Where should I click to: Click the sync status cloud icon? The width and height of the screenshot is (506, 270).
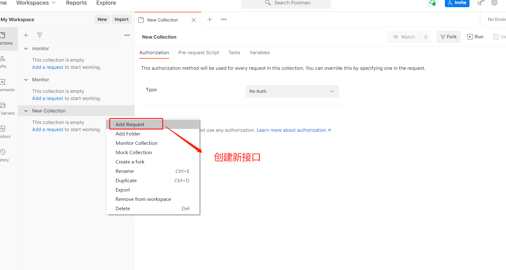tap(432, 3)
